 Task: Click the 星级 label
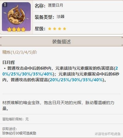point(40,29)
